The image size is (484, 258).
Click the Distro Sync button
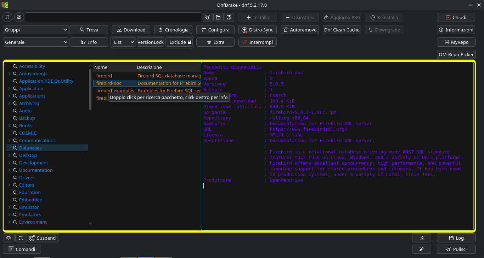point(258,30)
